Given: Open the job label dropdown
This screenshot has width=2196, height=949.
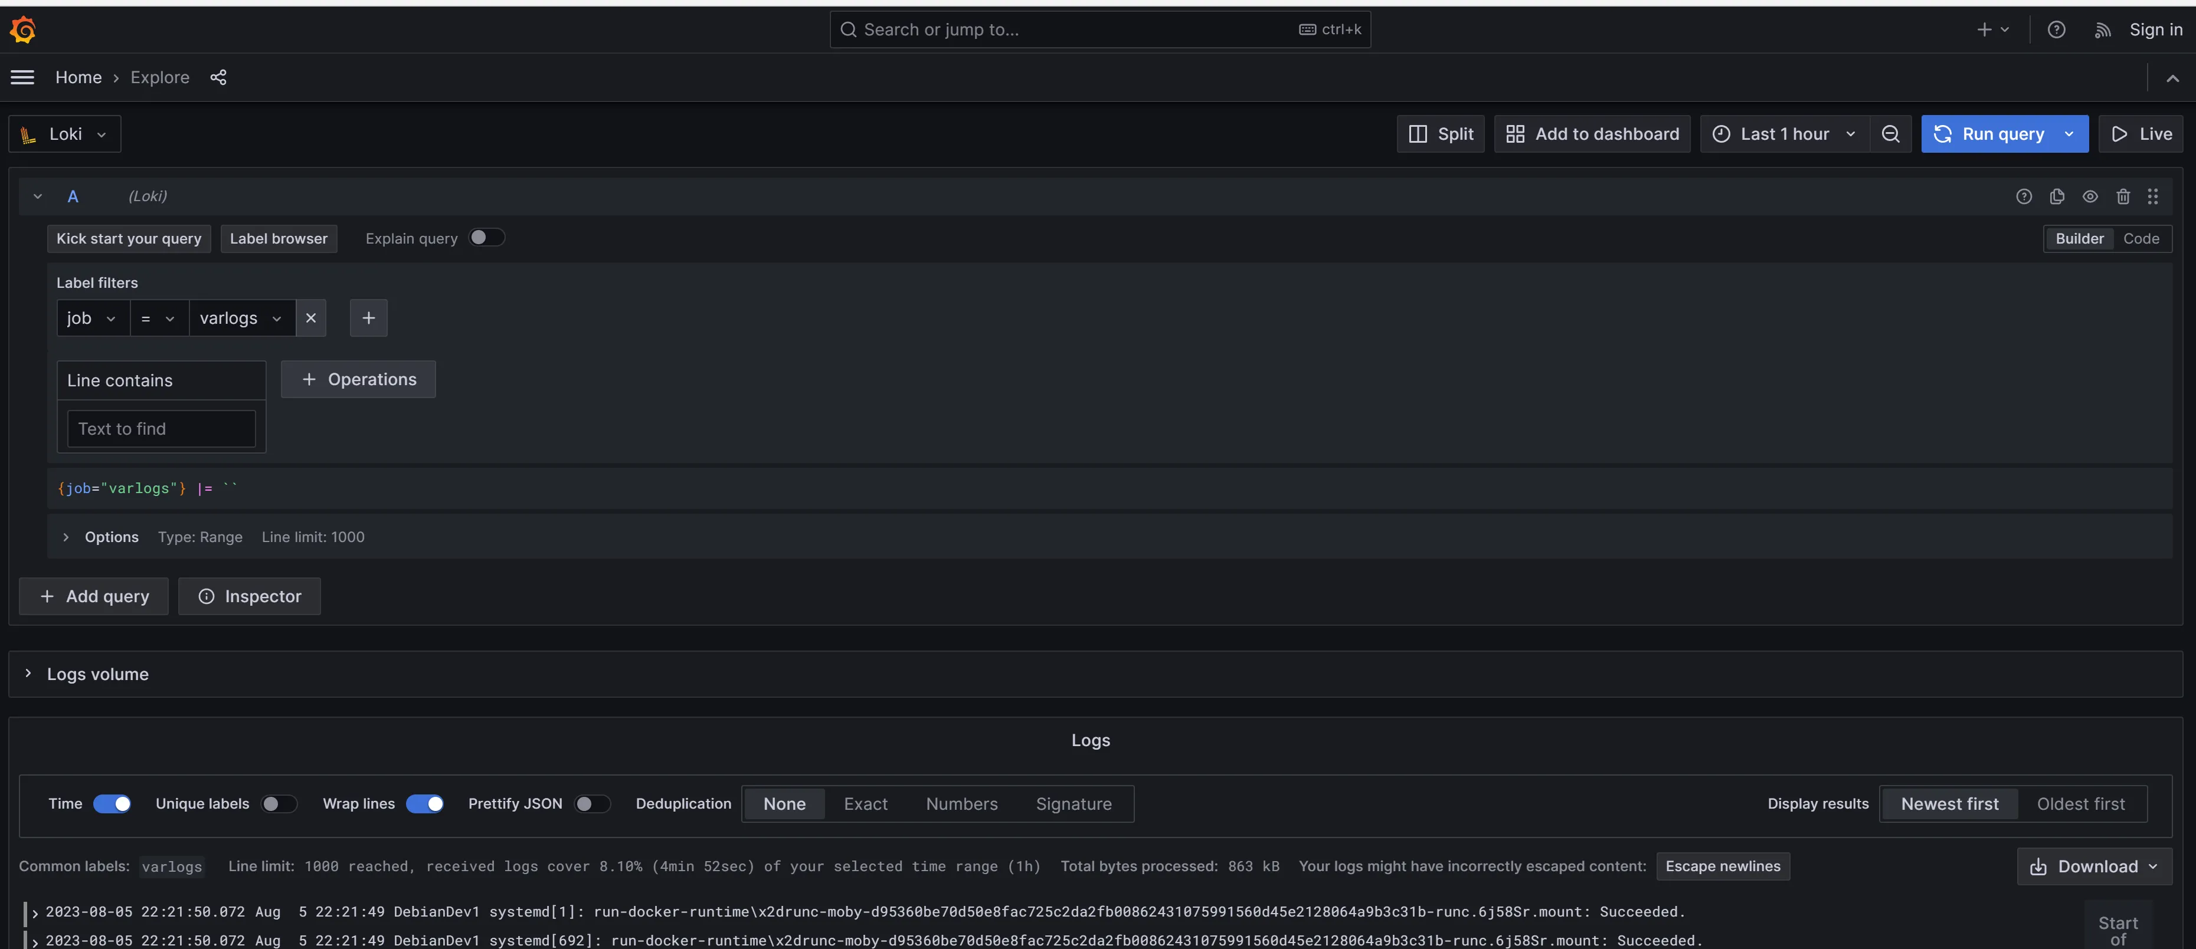Looking at the screenshot, I should 93,318.
